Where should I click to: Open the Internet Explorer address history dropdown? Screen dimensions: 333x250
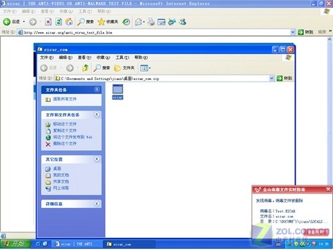[293, 32]
